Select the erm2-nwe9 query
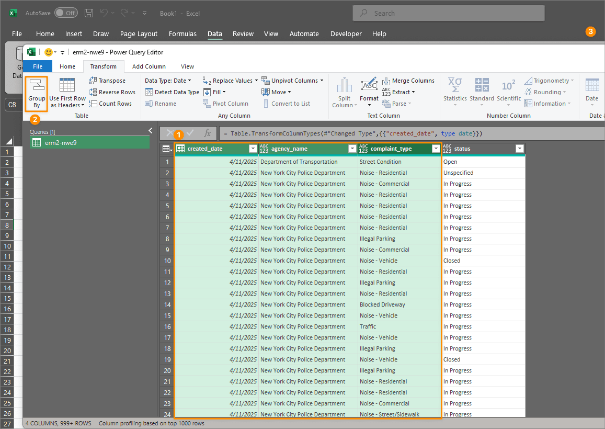Image resolution: width=605 pixels, height=429 pixels. (x=89, y=142)
